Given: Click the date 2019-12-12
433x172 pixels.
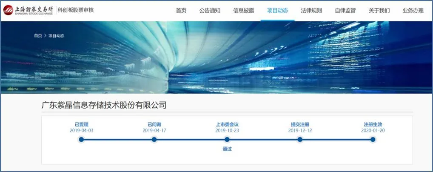Looking at the screenshot, I should point(300,131).
